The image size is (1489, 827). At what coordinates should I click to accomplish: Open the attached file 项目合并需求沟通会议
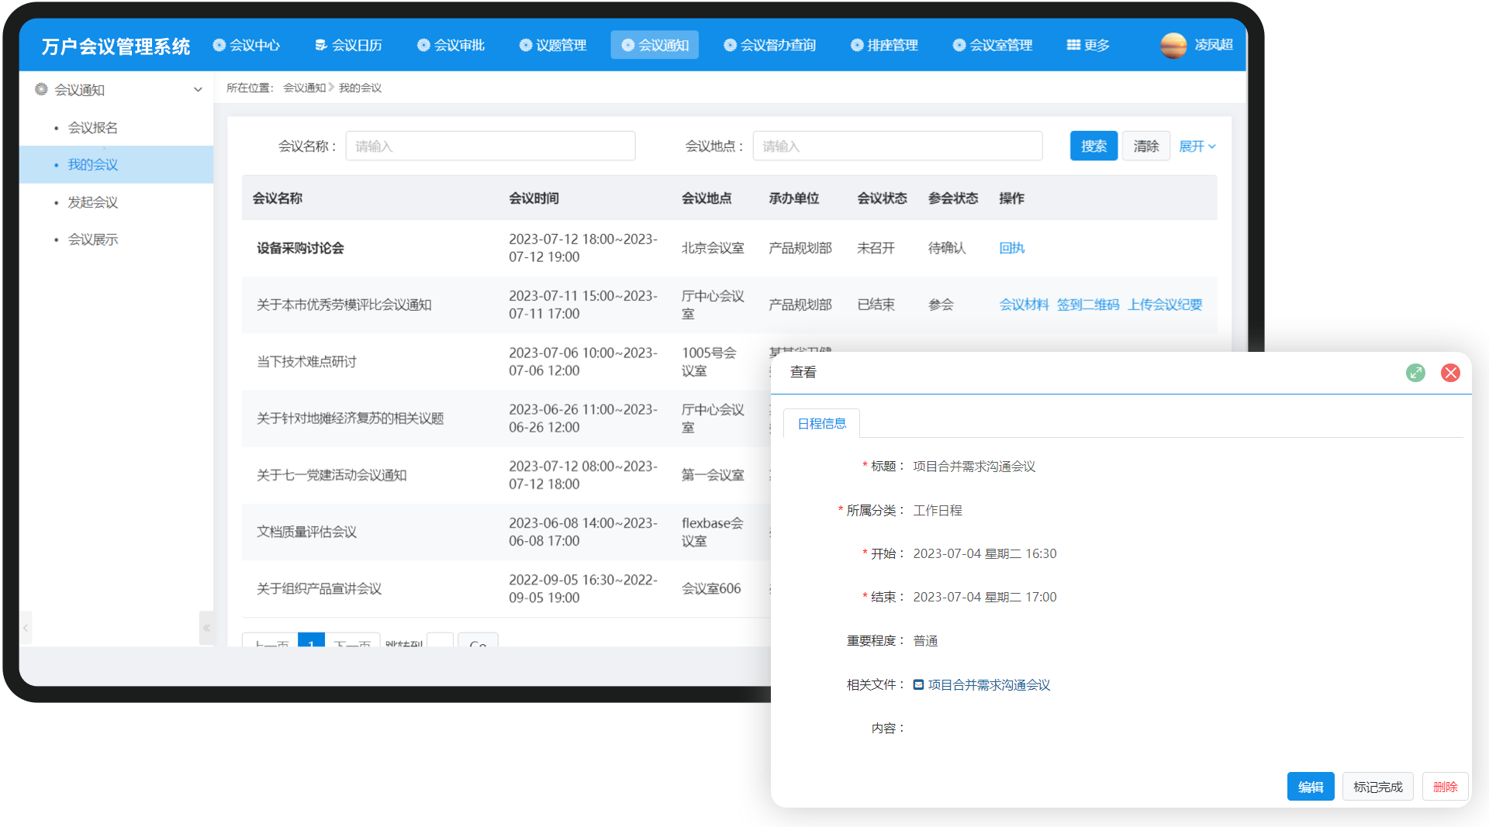[x=989, y=684]
